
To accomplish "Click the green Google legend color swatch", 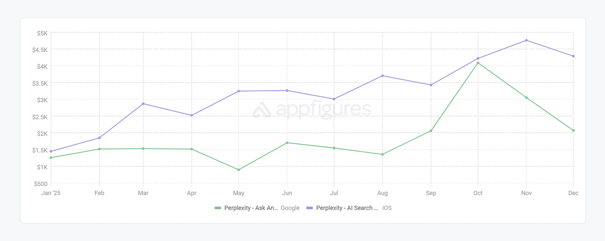I will coord(218,208).
